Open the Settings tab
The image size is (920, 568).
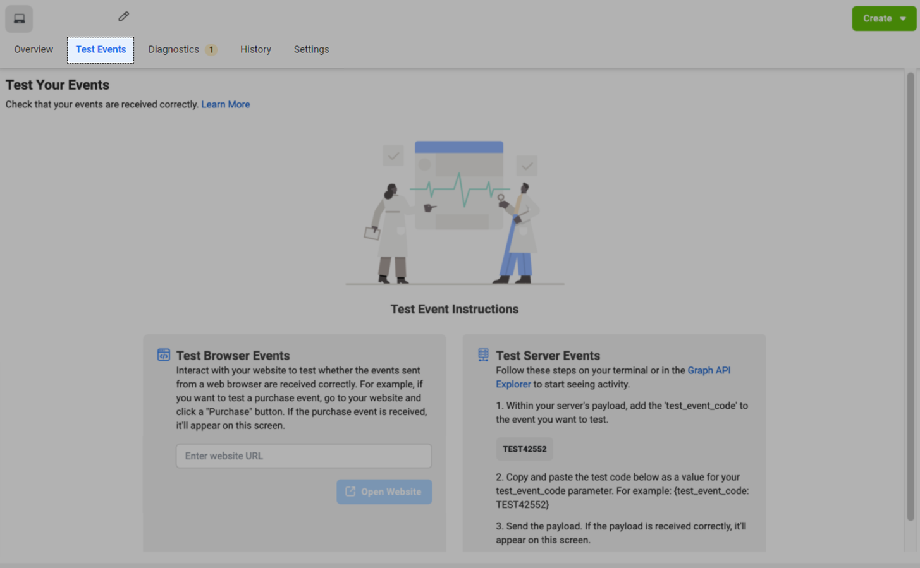(x=311, y=49)
